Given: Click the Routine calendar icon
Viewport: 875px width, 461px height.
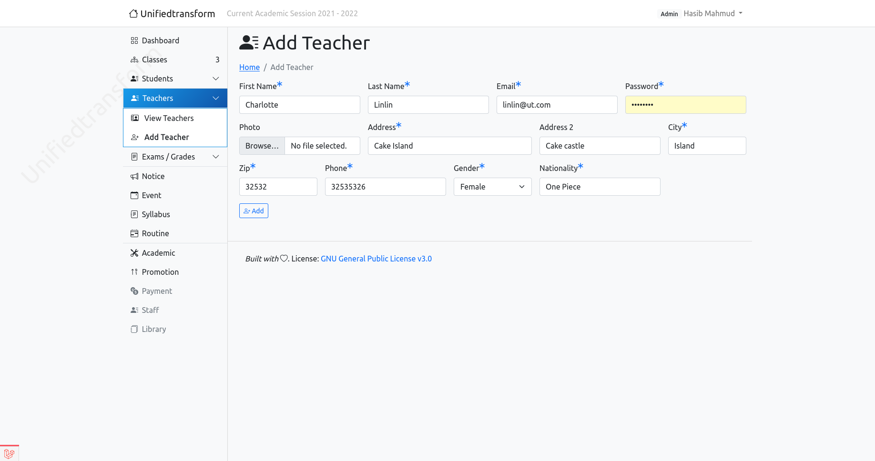Looking at the screenshot, I should click(x=134, y=233).
